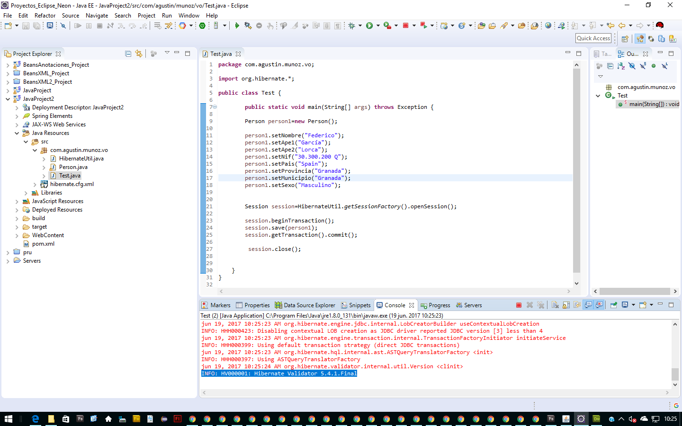Select the Test.java editor tab
This screenshot has width=682, height=426.
[221, 54]
